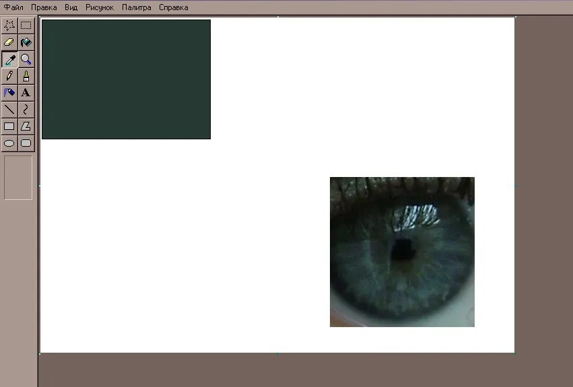Select the Free-Form Select tool
The image size is (573, 387).
pyautogui.click(x=9, y=25)
